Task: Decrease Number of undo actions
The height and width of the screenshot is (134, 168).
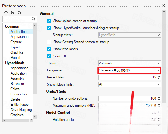Action: click(159, 100)
